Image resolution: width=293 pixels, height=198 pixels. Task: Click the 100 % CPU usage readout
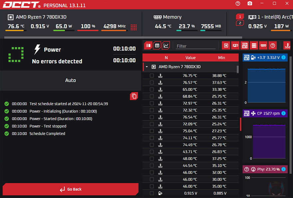tap(88, 26)
